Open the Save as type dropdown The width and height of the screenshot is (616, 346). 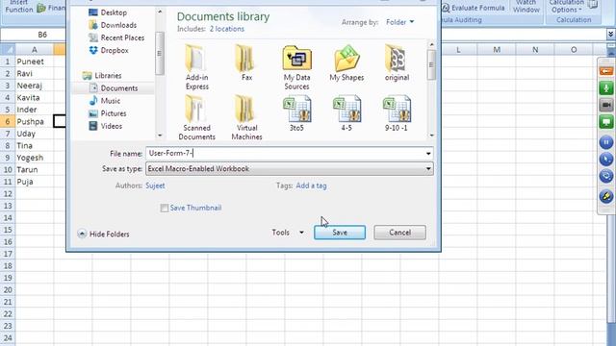[x=428, y=169]
